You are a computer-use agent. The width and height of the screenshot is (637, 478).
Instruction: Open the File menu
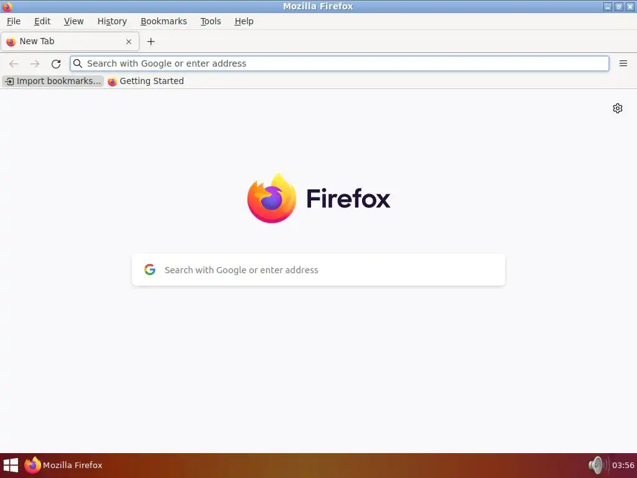tap(14, 21)
